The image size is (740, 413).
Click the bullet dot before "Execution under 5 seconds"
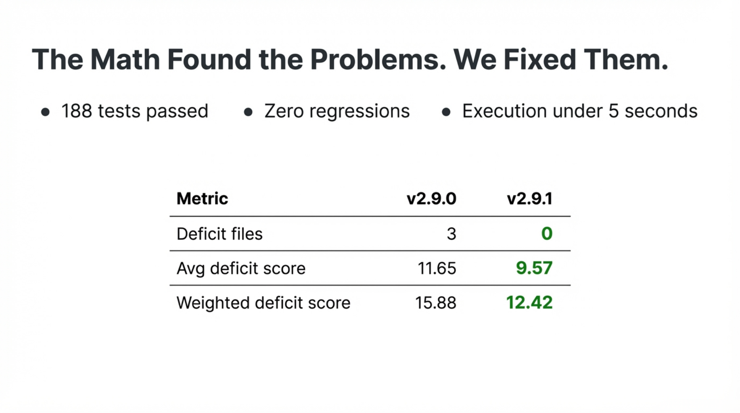(x=446, y=112)
